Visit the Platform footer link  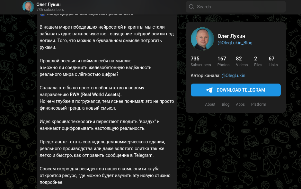tap(258, 104)
